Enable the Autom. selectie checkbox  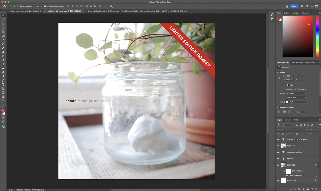[18, 6]
